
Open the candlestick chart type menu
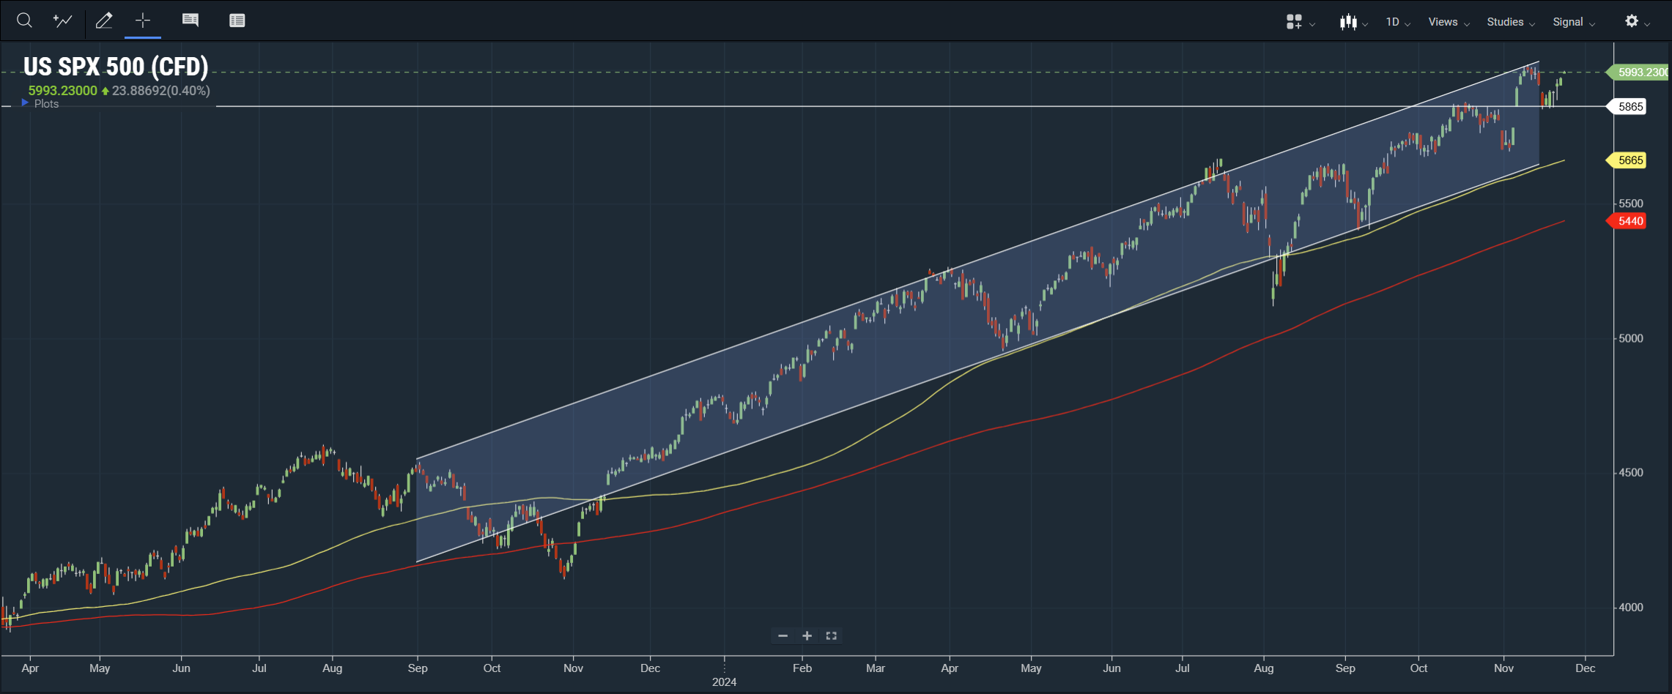point(1353,22)
